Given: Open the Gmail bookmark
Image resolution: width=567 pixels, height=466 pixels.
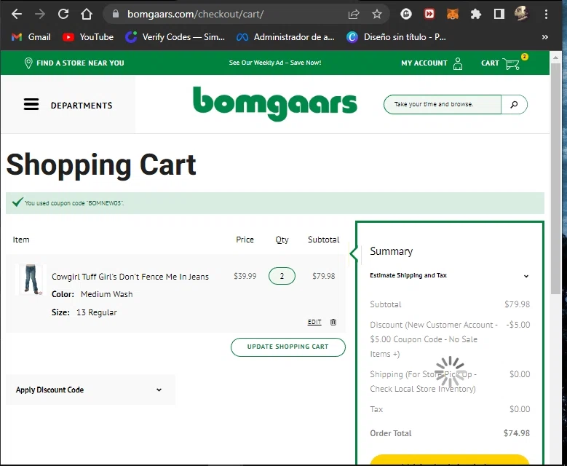Looking at the screenshot, I should (x=31, y=37).
